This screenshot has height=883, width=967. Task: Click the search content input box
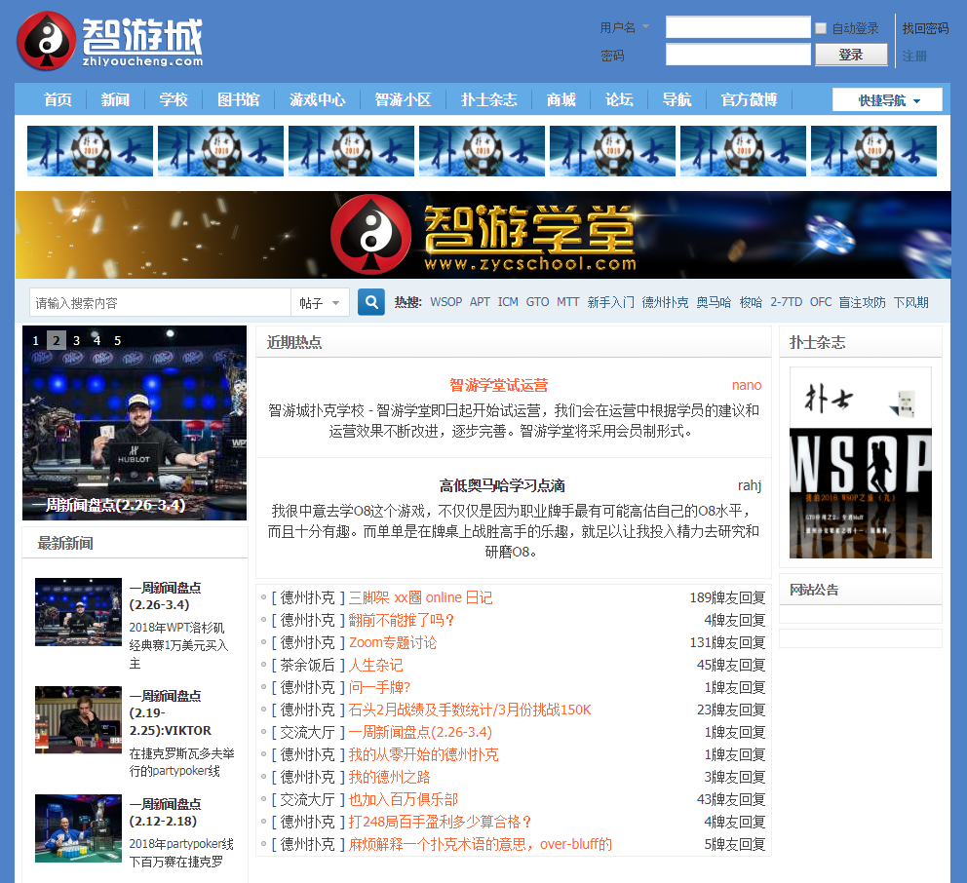coord(160,303)
